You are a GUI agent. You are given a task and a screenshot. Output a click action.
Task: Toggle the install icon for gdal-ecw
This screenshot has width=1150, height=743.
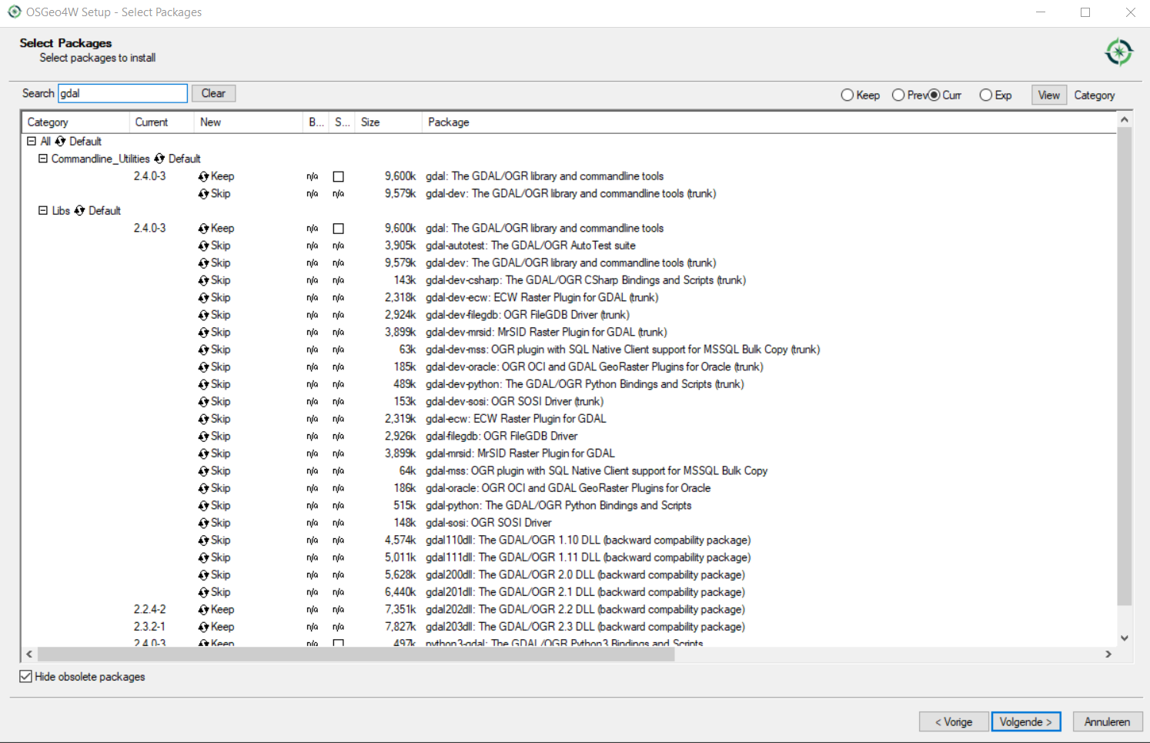[x=203, y=419]
